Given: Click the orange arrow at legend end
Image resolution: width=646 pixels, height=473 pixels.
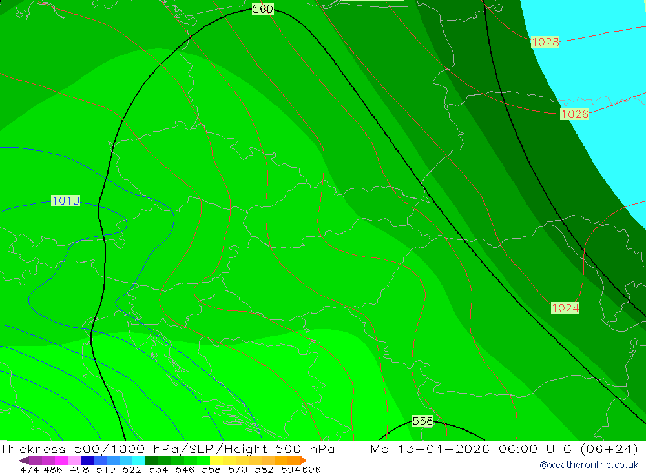Looking at the screenshot, I should [x=303, y=460].
